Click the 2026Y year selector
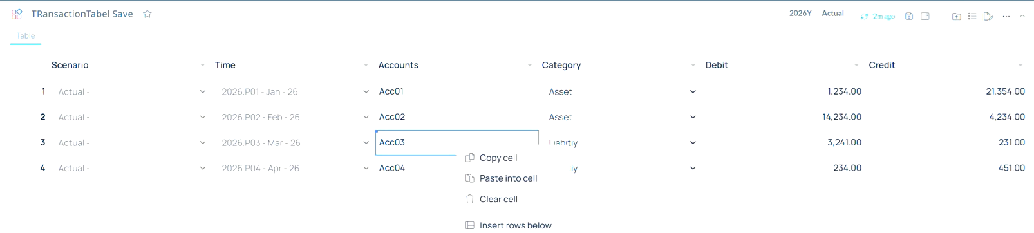The height and width of the screenshot is (233, 1034). pos(800,14)
